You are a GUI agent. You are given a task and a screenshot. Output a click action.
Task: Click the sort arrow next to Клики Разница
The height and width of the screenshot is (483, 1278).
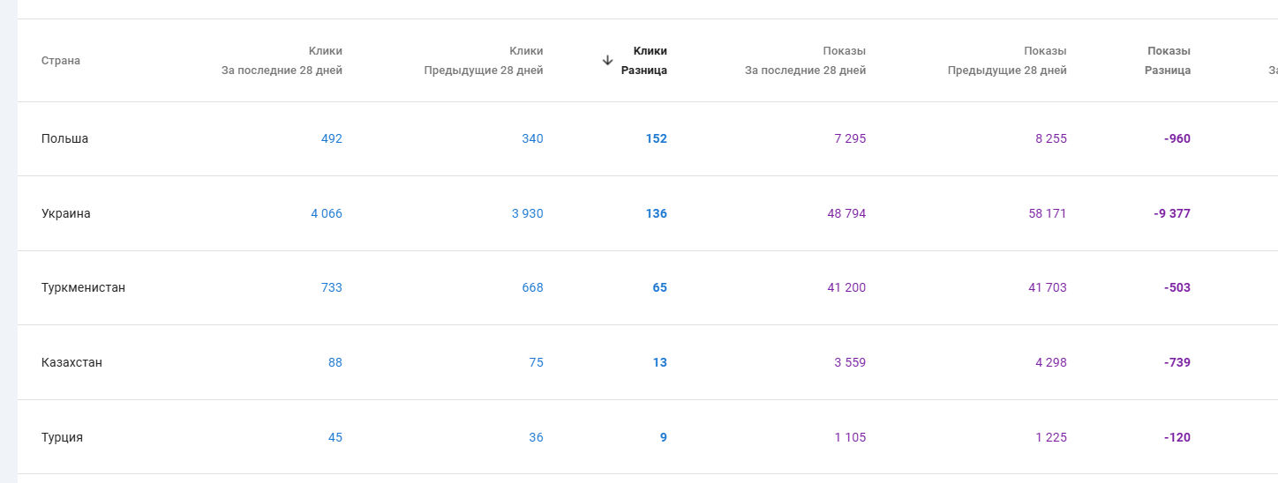607,61
